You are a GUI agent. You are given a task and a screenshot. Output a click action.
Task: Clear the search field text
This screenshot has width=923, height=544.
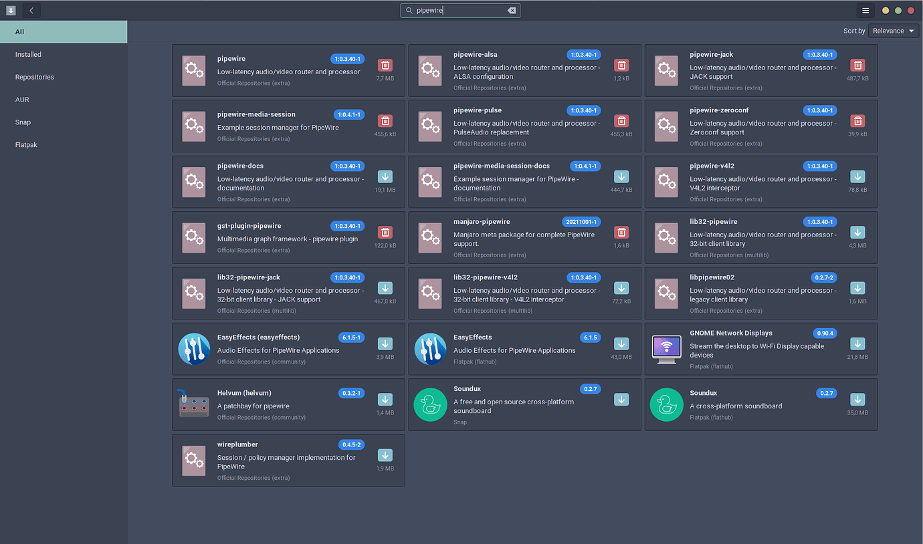click(x=512, y=11)
